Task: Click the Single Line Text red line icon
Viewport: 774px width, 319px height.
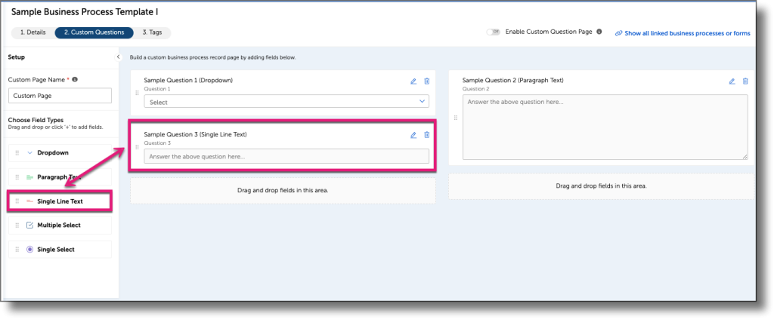Action: (29, 201)
